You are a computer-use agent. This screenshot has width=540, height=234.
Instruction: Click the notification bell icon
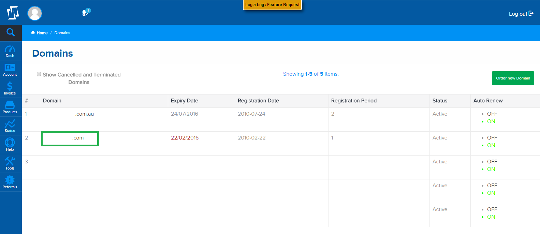point(86,13)
